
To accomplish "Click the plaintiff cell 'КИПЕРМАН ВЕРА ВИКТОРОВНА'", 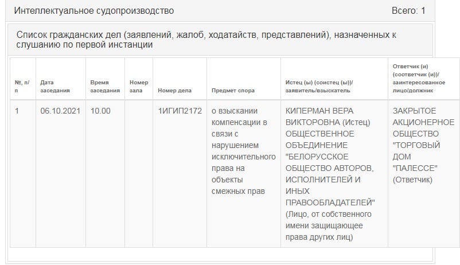I will [334, 174].
